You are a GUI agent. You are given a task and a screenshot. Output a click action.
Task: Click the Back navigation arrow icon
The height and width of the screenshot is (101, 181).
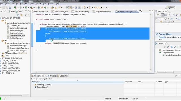click(x=99, y=8)
